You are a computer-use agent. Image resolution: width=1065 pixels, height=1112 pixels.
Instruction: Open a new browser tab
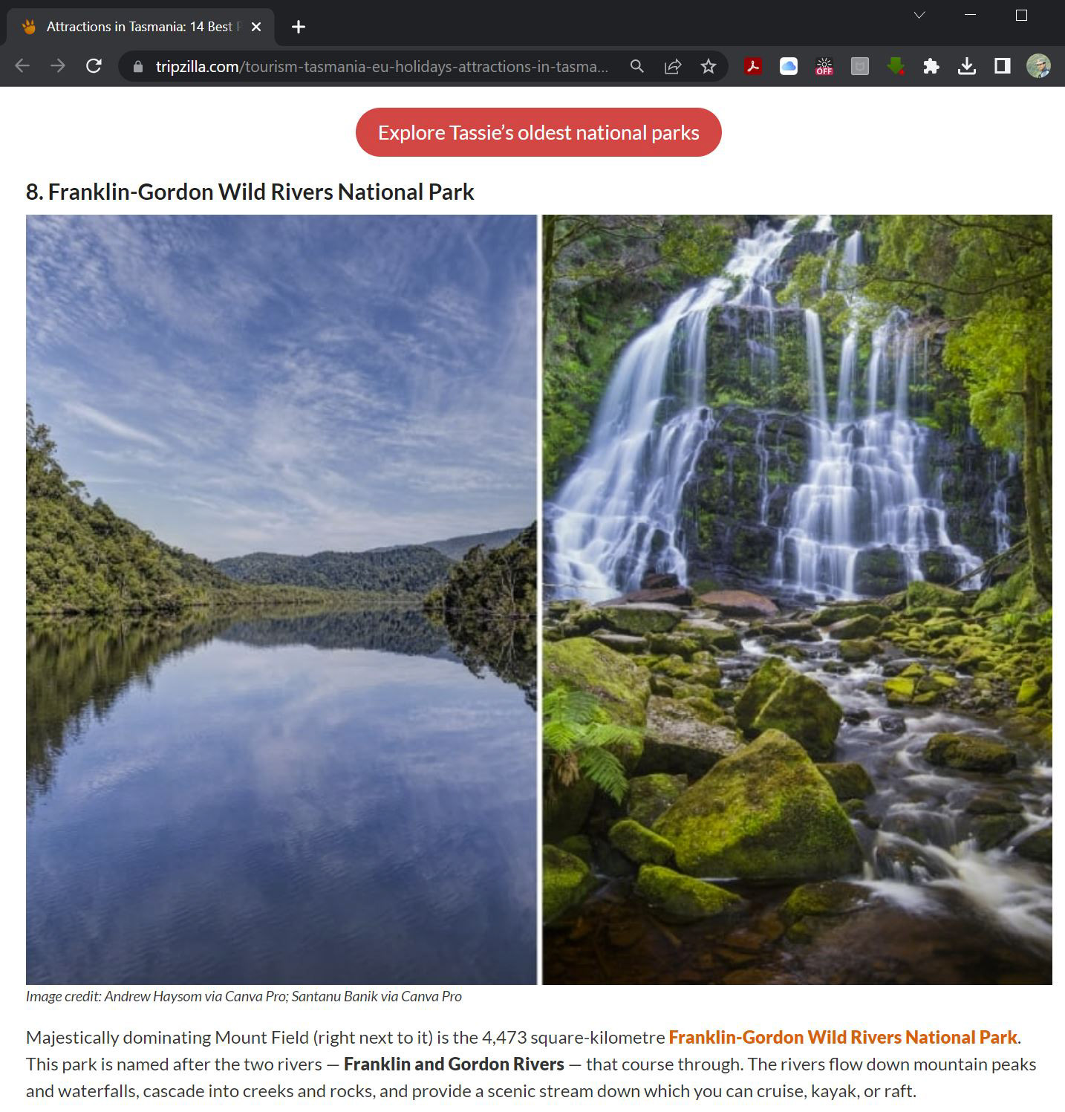click(299, 27)
